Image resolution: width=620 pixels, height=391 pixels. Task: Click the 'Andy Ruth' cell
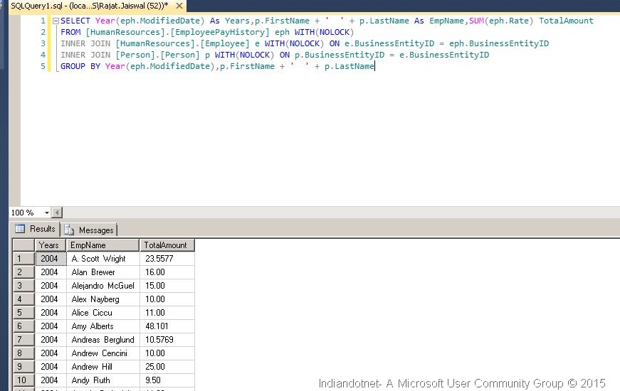[103, 380]
